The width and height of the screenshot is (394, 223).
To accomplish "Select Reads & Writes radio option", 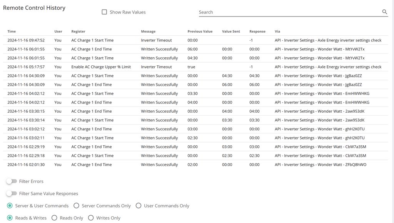I will pyautogui.click(x=10, y=218).
